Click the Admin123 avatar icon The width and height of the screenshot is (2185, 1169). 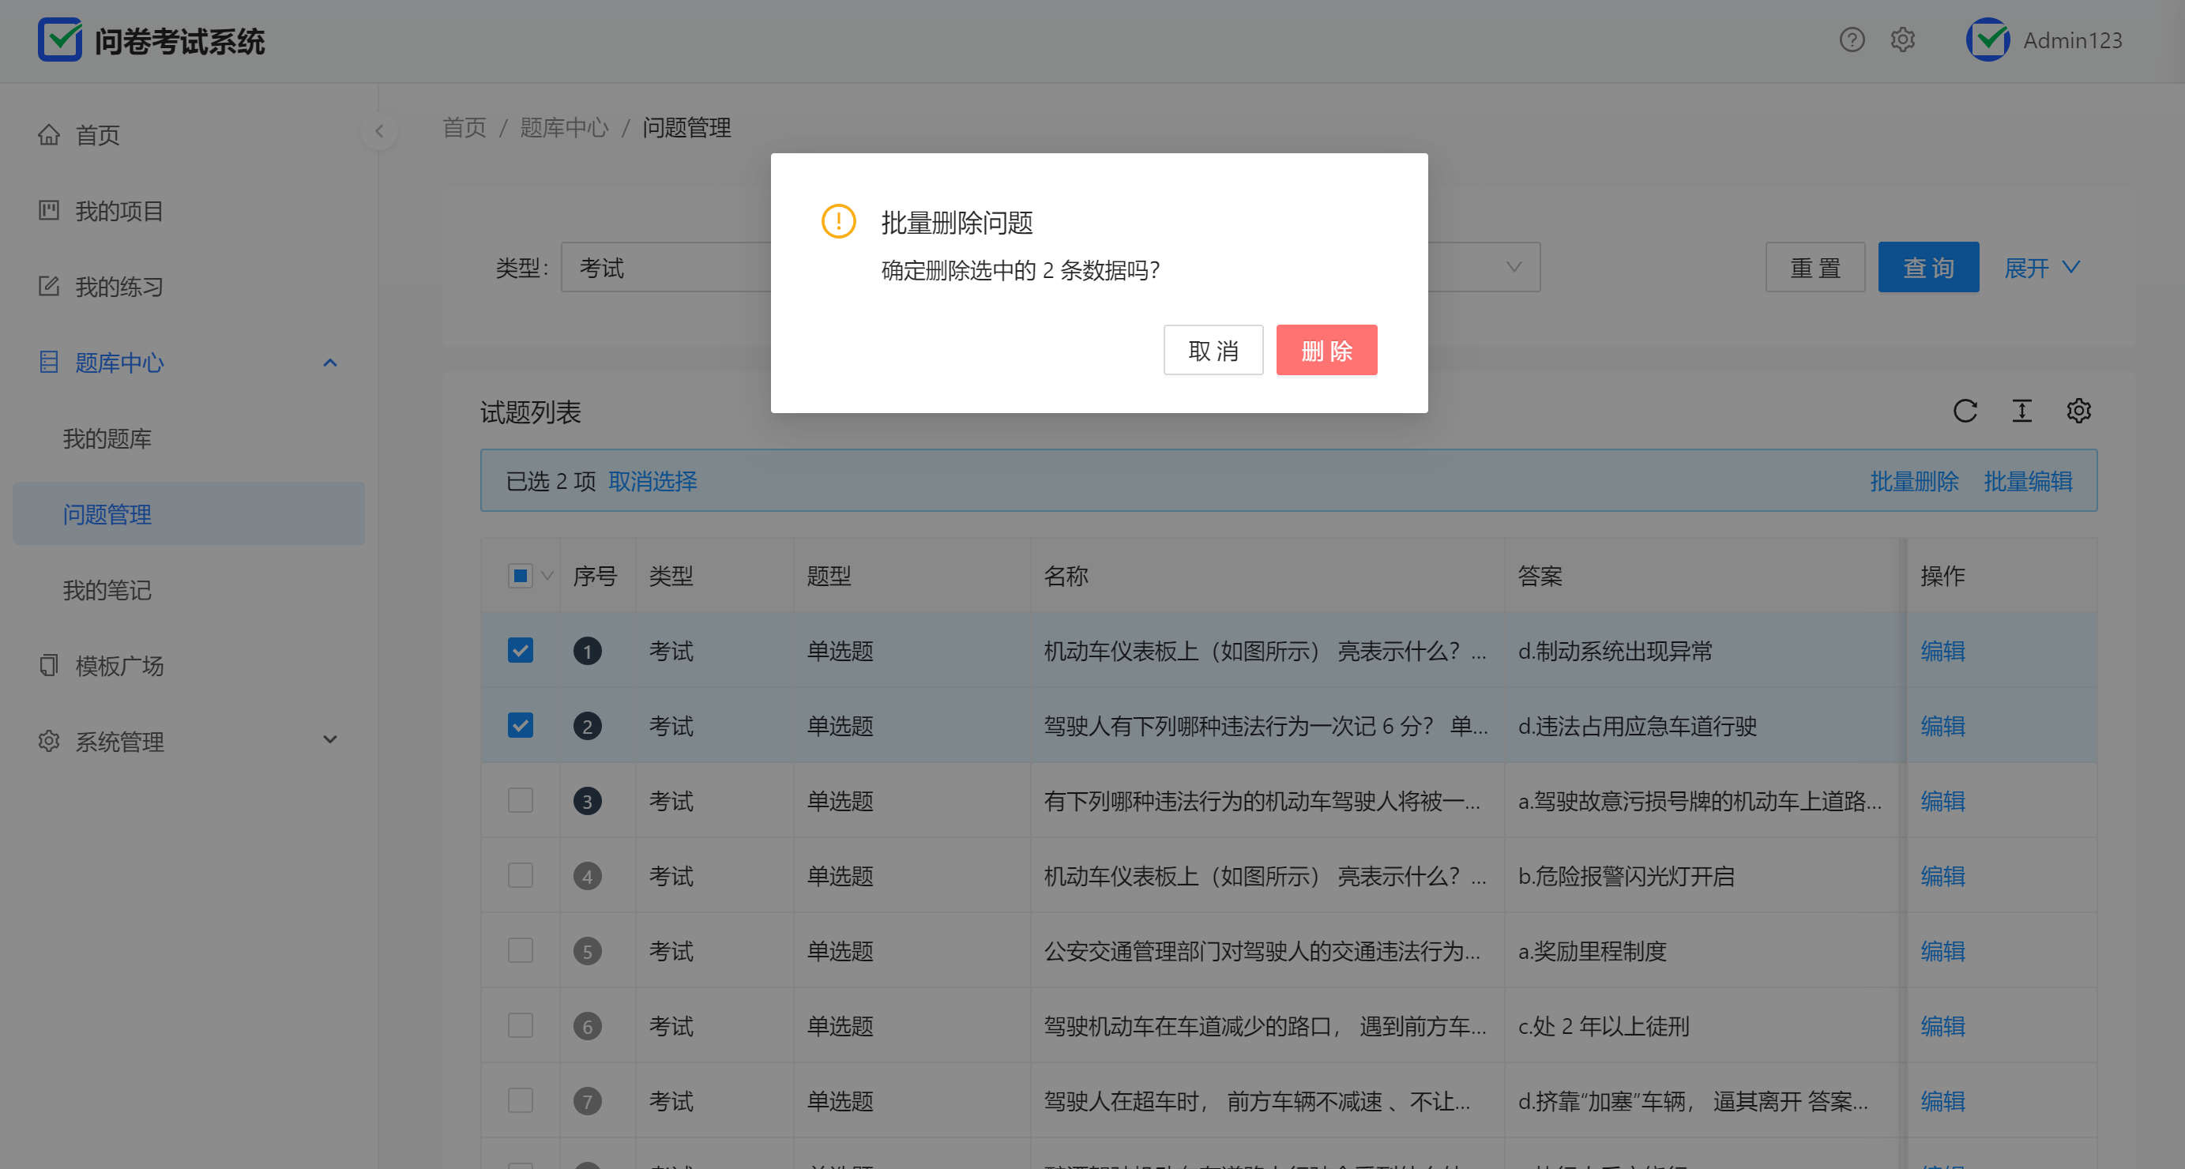(1988, 39)
